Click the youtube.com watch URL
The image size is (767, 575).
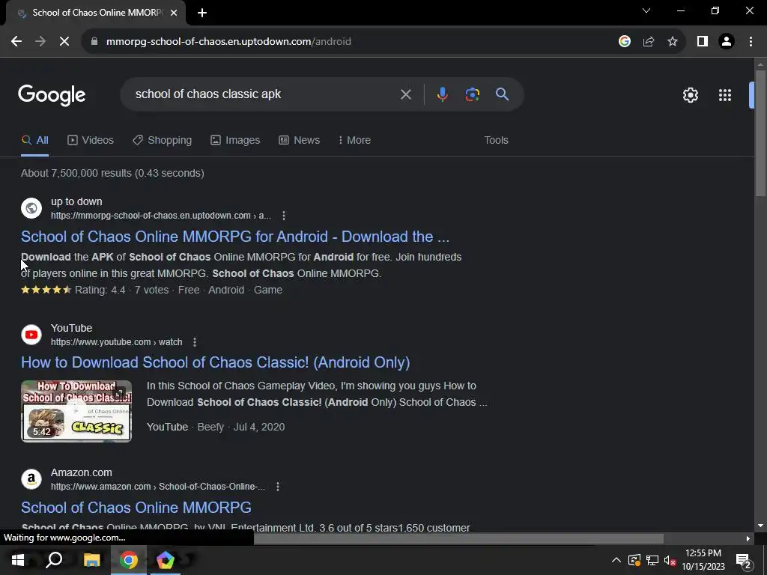pos(116,342)
